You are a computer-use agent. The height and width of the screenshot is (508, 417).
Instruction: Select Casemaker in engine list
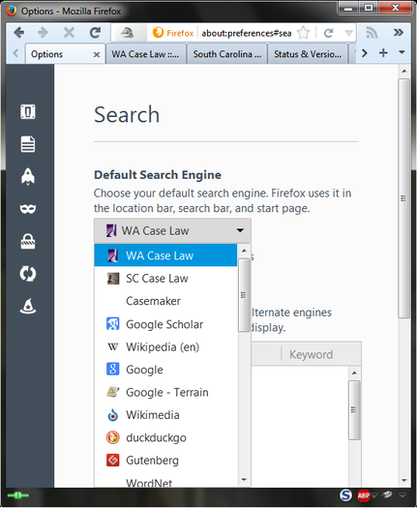(165, 301)
